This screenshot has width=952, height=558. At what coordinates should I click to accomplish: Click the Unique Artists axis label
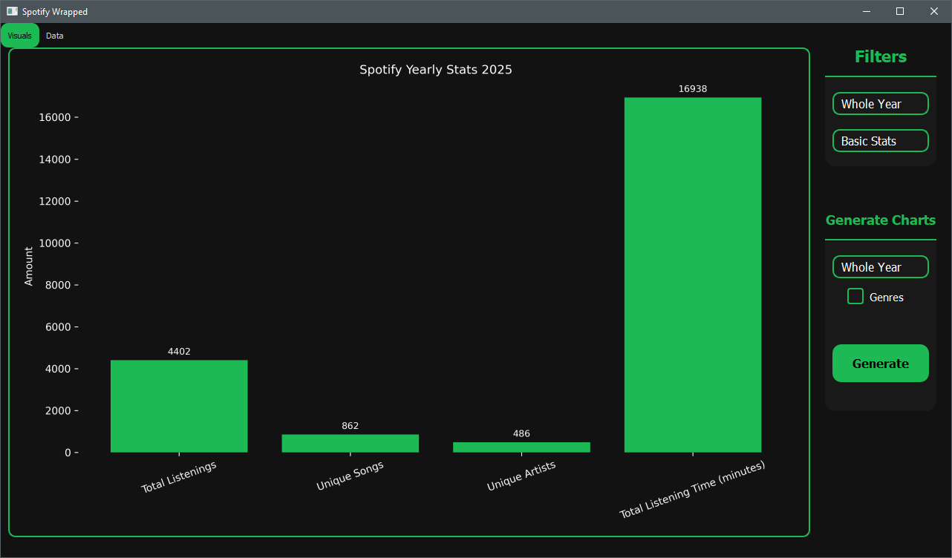pos(521,476)
